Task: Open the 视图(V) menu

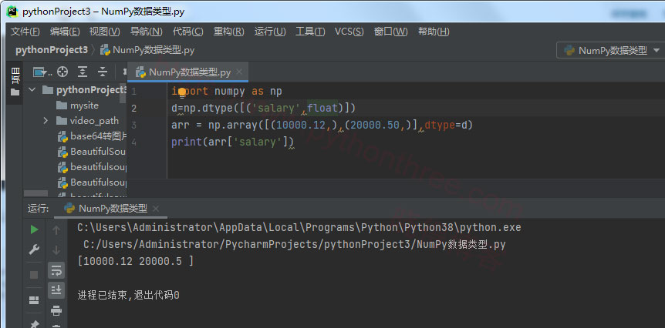Action: point(104,32)
